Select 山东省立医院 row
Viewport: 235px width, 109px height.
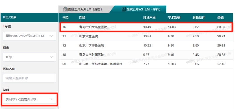pyautogui.click(x=146, y=37)
